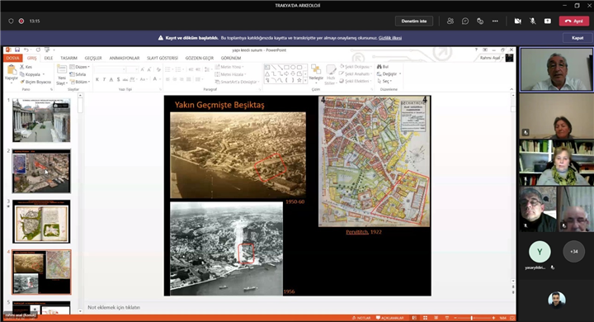Click the Save icon in PowerPoint toolbar

coord(17,50)
